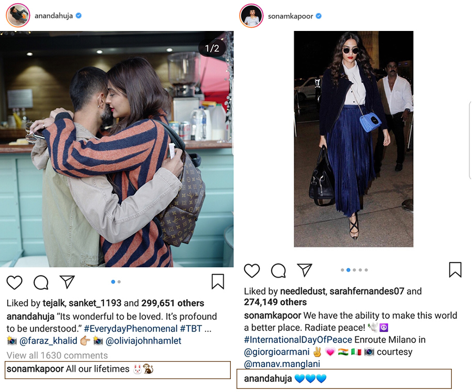
Task: Open comments on anandahuja's post
Action: click(x=41, y=282)
